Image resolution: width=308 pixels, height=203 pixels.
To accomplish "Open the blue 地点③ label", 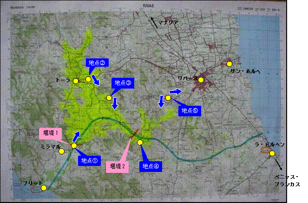I will coord(122,83).
